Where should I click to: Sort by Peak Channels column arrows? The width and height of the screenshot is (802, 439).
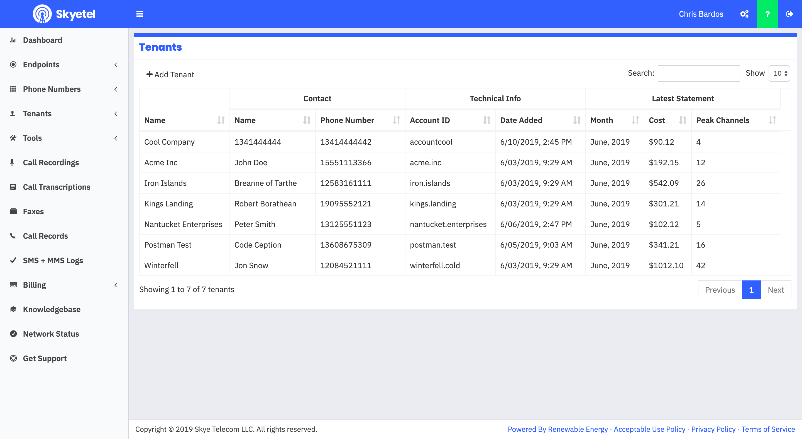[772, 120]
